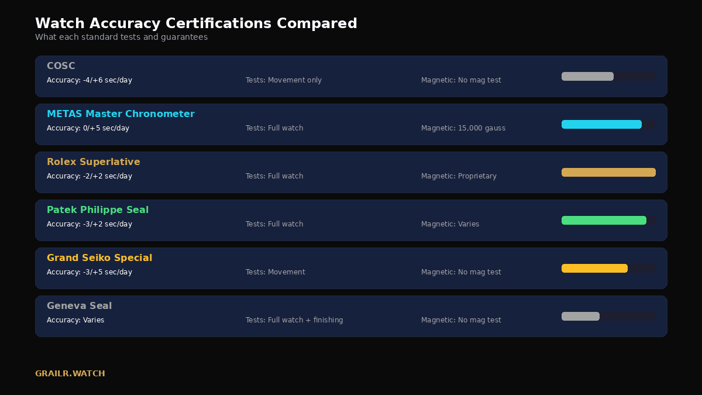Click the Patek Philippe Seal heading
The height and width of the screenshot is (395, 702).
pos(98,210)
